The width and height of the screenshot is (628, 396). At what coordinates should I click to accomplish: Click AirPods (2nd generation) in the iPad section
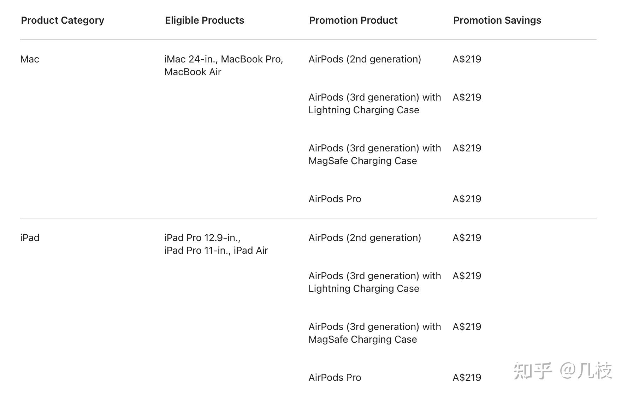pos(365,238)
